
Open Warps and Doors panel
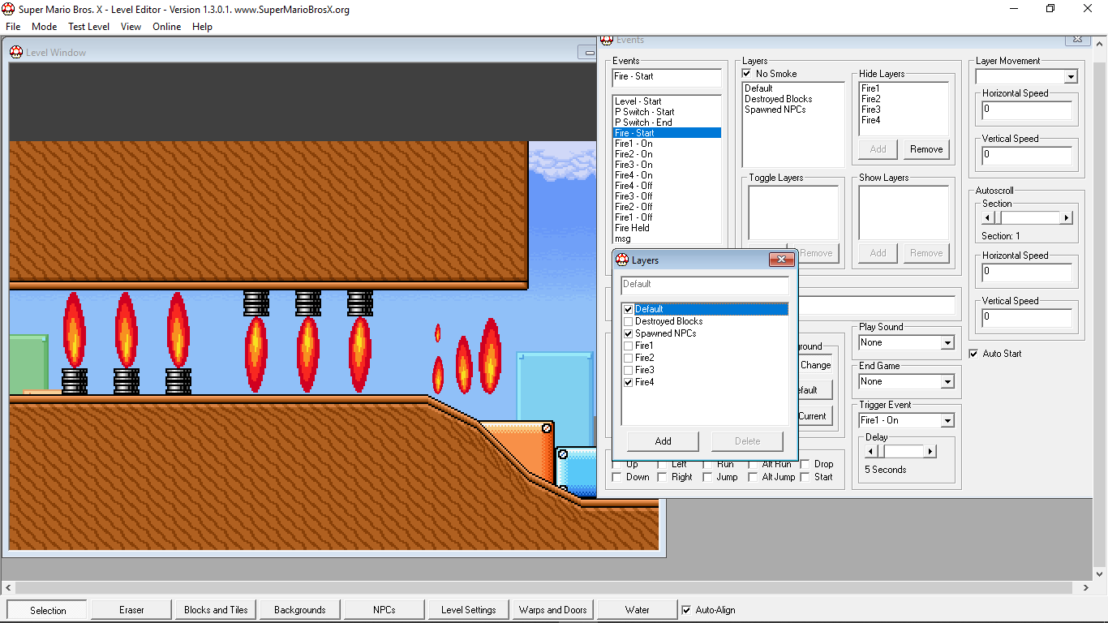(553, 610)
